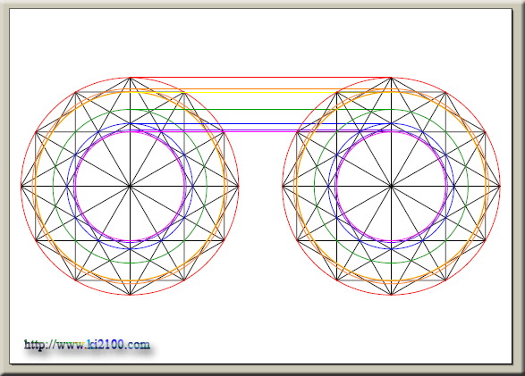The width and height of the screenshot is (525, 376).
Task: Click the bottom vertex of right red circle
Action: [391, 295]
